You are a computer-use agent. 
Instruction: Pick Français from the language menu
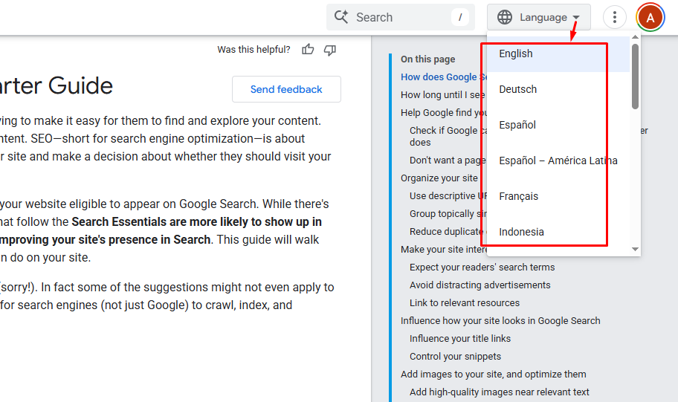pos(519,196)
